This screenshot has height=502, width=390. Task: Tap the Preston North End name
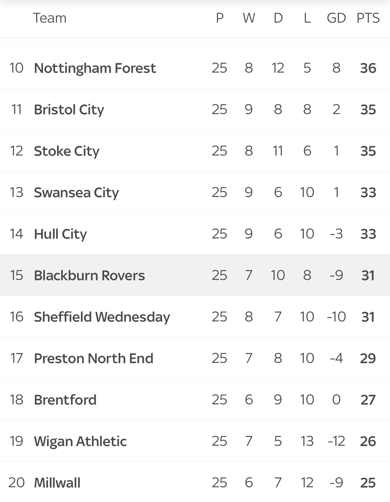(x=94, y=358)
